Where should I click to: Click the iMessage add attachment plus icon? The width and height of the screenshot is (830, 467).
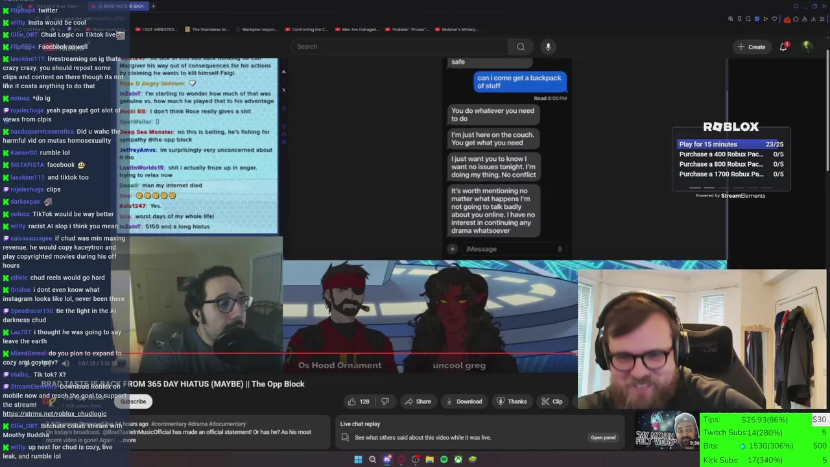pos(453,249)
